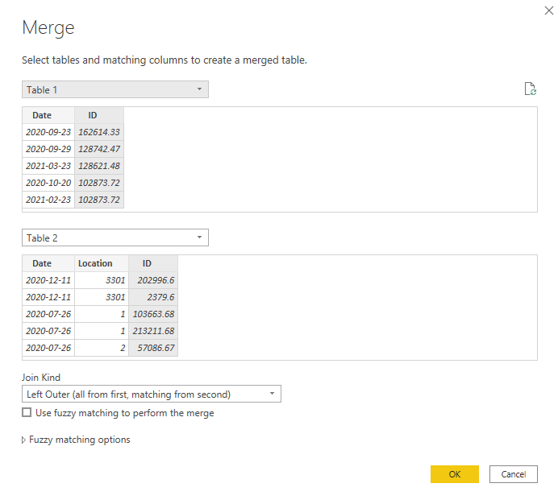Select the Location column header in Table 2

tap(102, 263)
